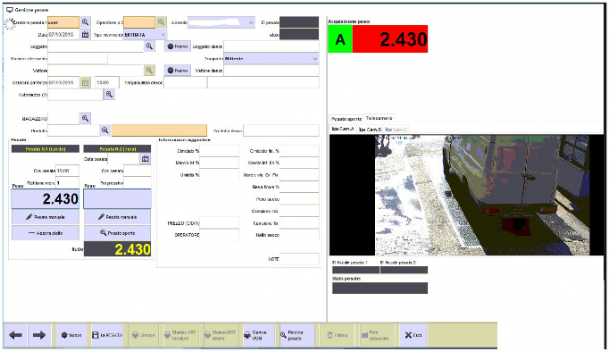This screenshot has height=352, width=609.
Task: Open the MAGAZZINO lookup magnifier
Action: pos(85,118)
